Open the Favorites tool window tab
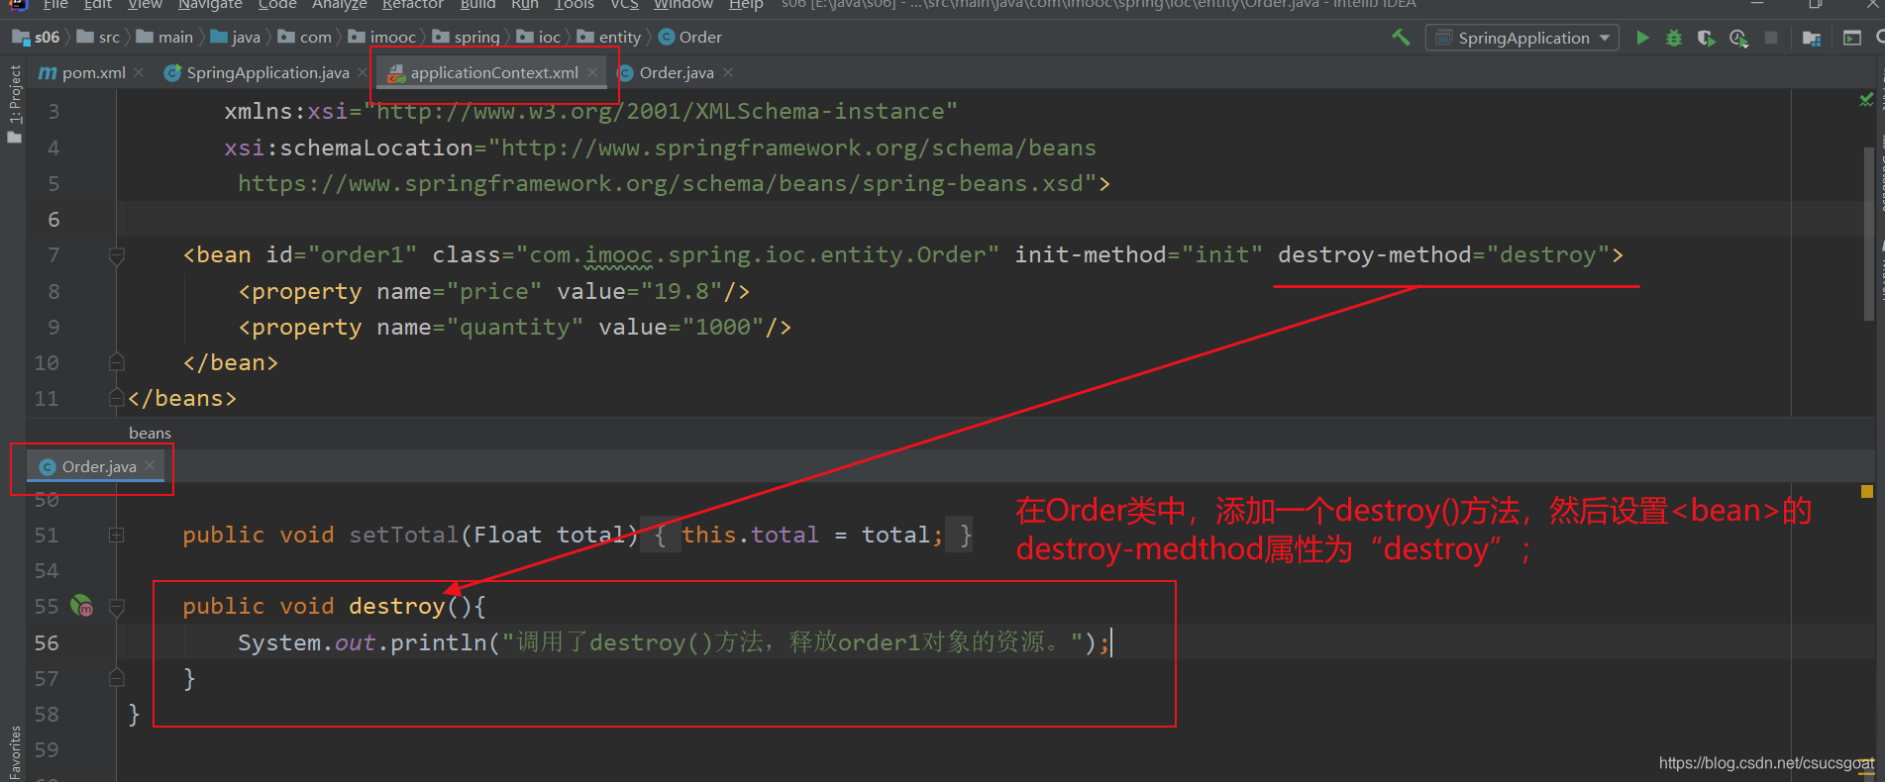Screen dimensions: 1885x782 (x=14, y=752)
